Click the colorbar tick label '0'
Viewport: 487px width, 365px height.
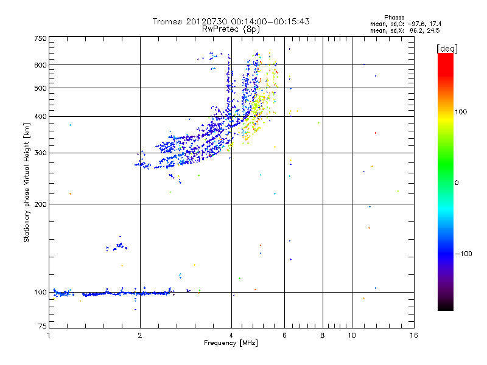[457, 182]
